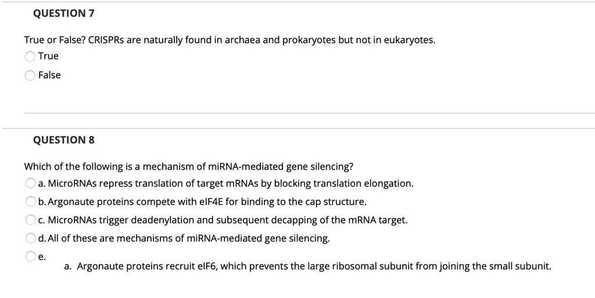This screenshot has height=298, width=595.
Task: Click the text about Argonaute proteins recruiting eIF6
Action: pos(307,266)
